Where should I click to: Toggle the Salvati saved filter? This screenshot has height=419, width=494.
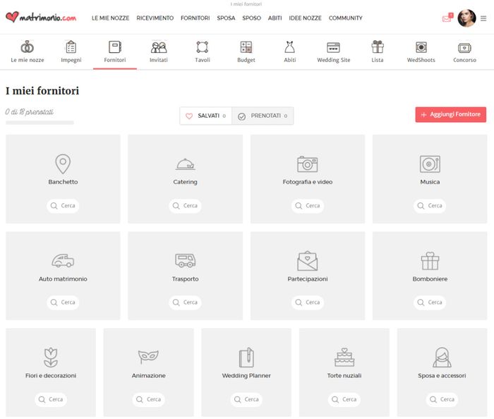205,116
